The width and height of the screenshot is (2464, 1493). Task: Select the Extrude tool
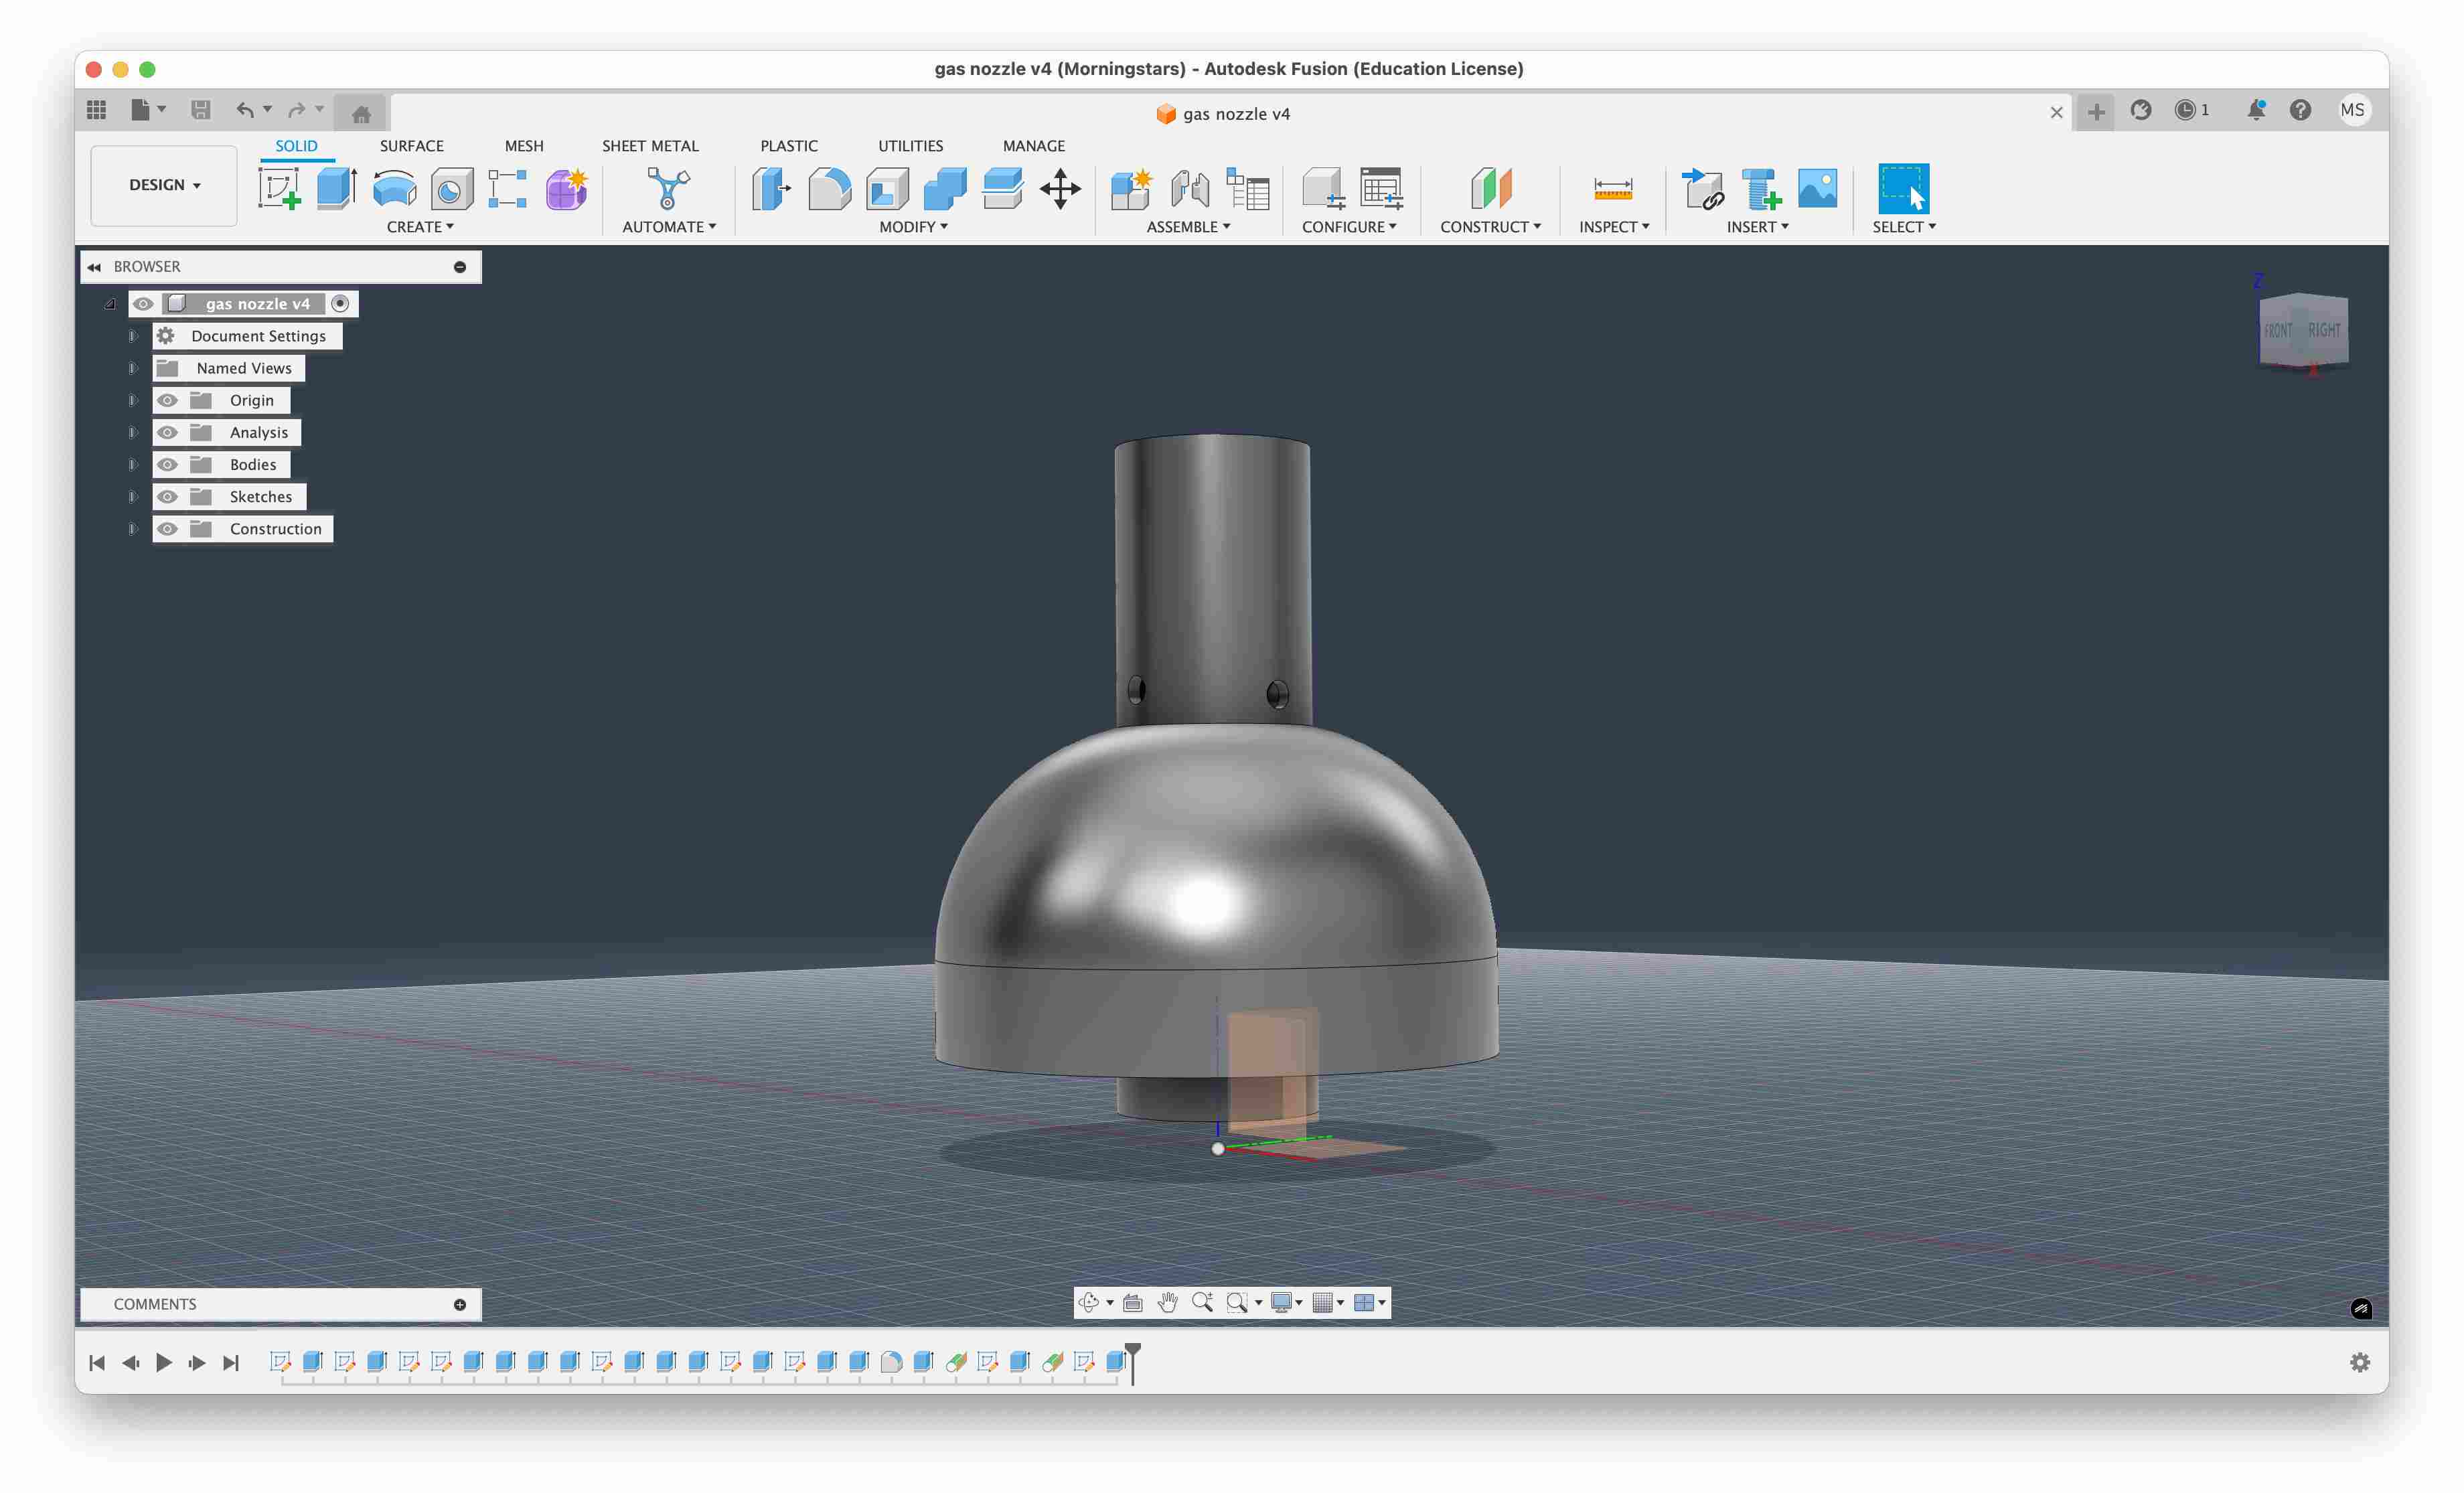click(x=337, y=188)
